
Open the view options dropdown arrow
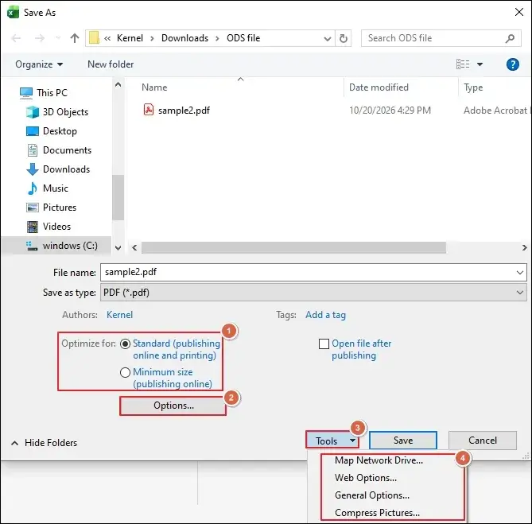coord(480,64)
